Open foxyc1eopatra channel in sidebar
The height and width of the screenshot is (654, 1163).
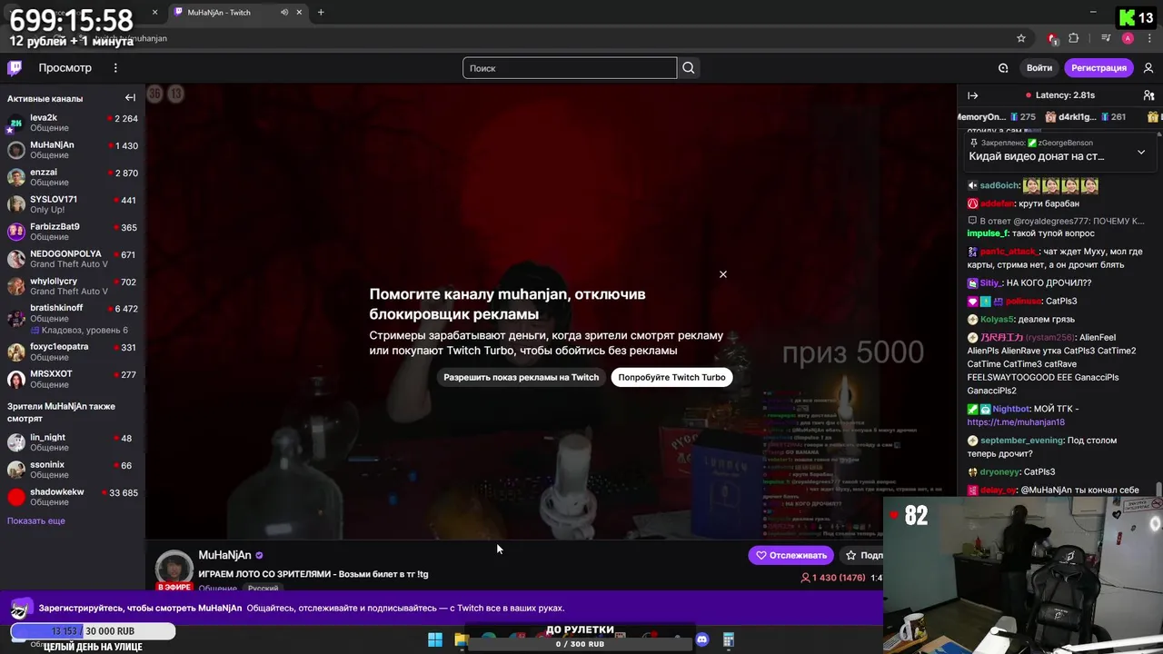(x=73, y=352)
